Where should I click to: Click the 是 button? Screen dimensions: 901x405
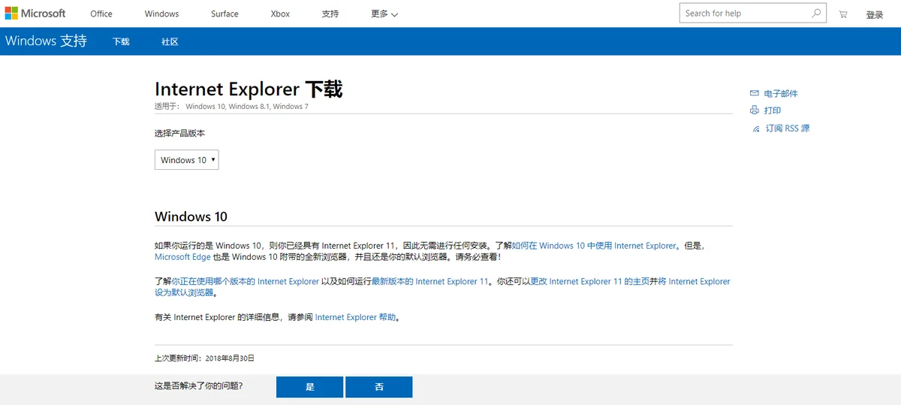coord(310,387)
